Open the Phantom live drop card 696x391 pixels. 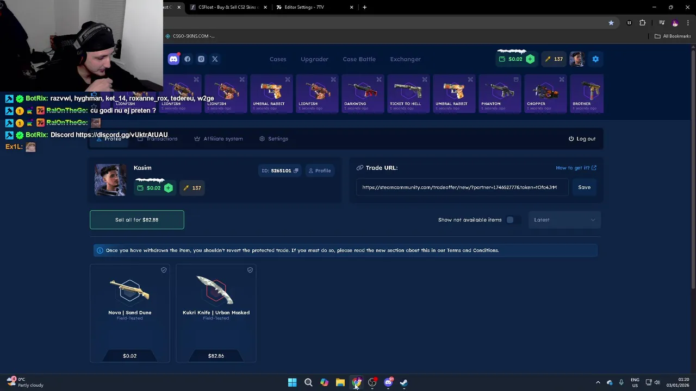(499, 93)
